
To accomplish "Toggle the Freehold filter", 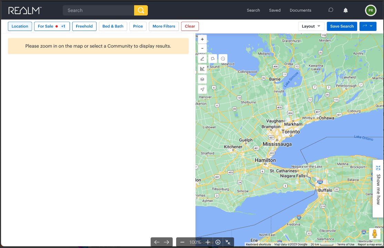I will point(84,26).
